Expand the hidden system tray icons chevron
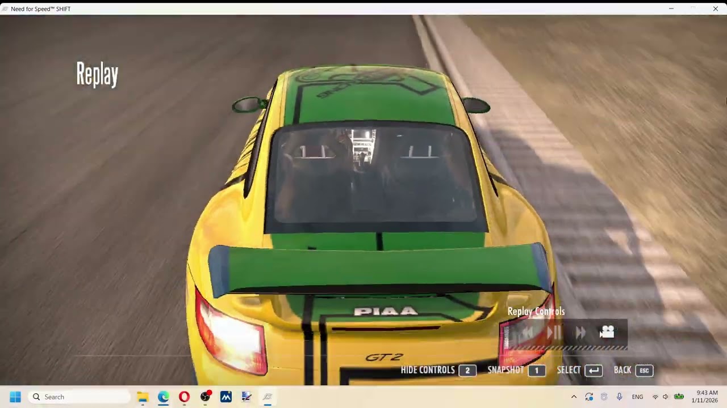Image resolution: width=727 pixels, height=408 pixels. coord(574,397)
